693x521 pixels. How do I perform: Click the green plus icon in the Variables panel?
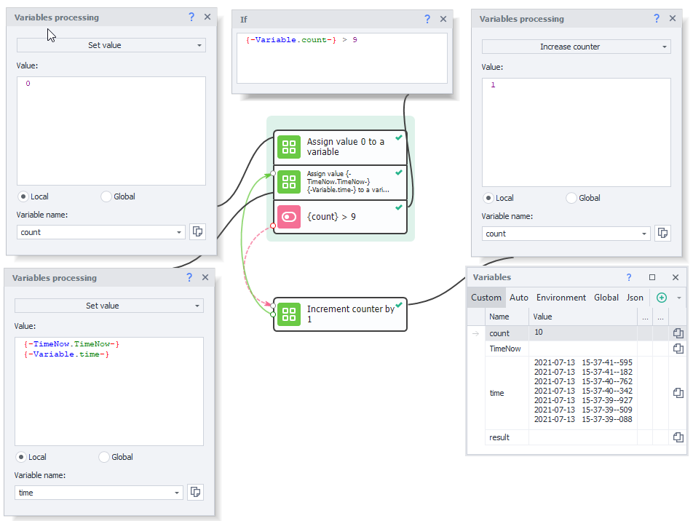(x=662, y=298)
